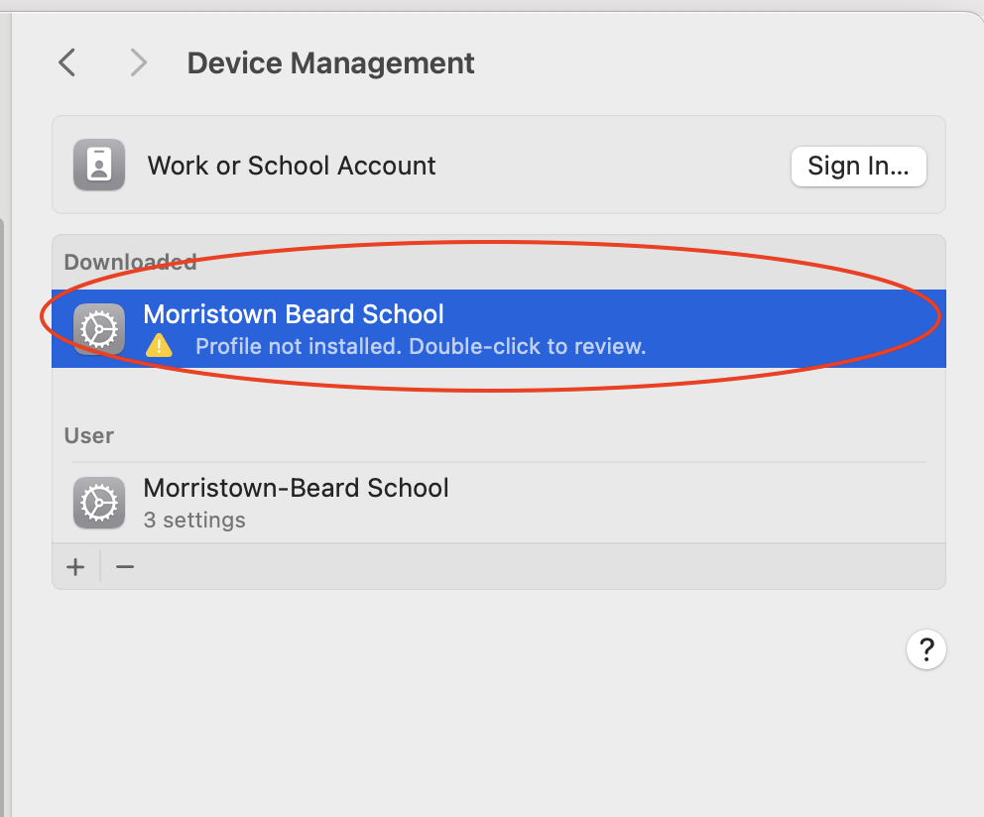Screen dimensions: 984x817
Task: Click the '3 settings' subtitle
Action: click(194, 521)
